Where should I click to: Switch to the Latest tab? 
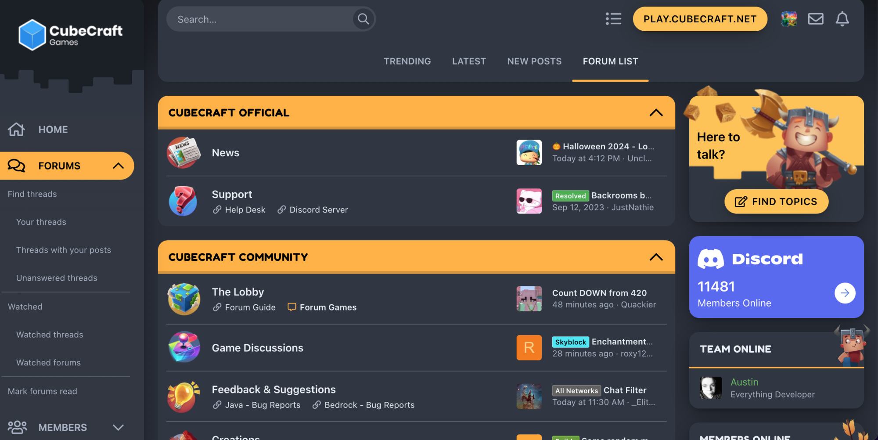tap(469, 61)
